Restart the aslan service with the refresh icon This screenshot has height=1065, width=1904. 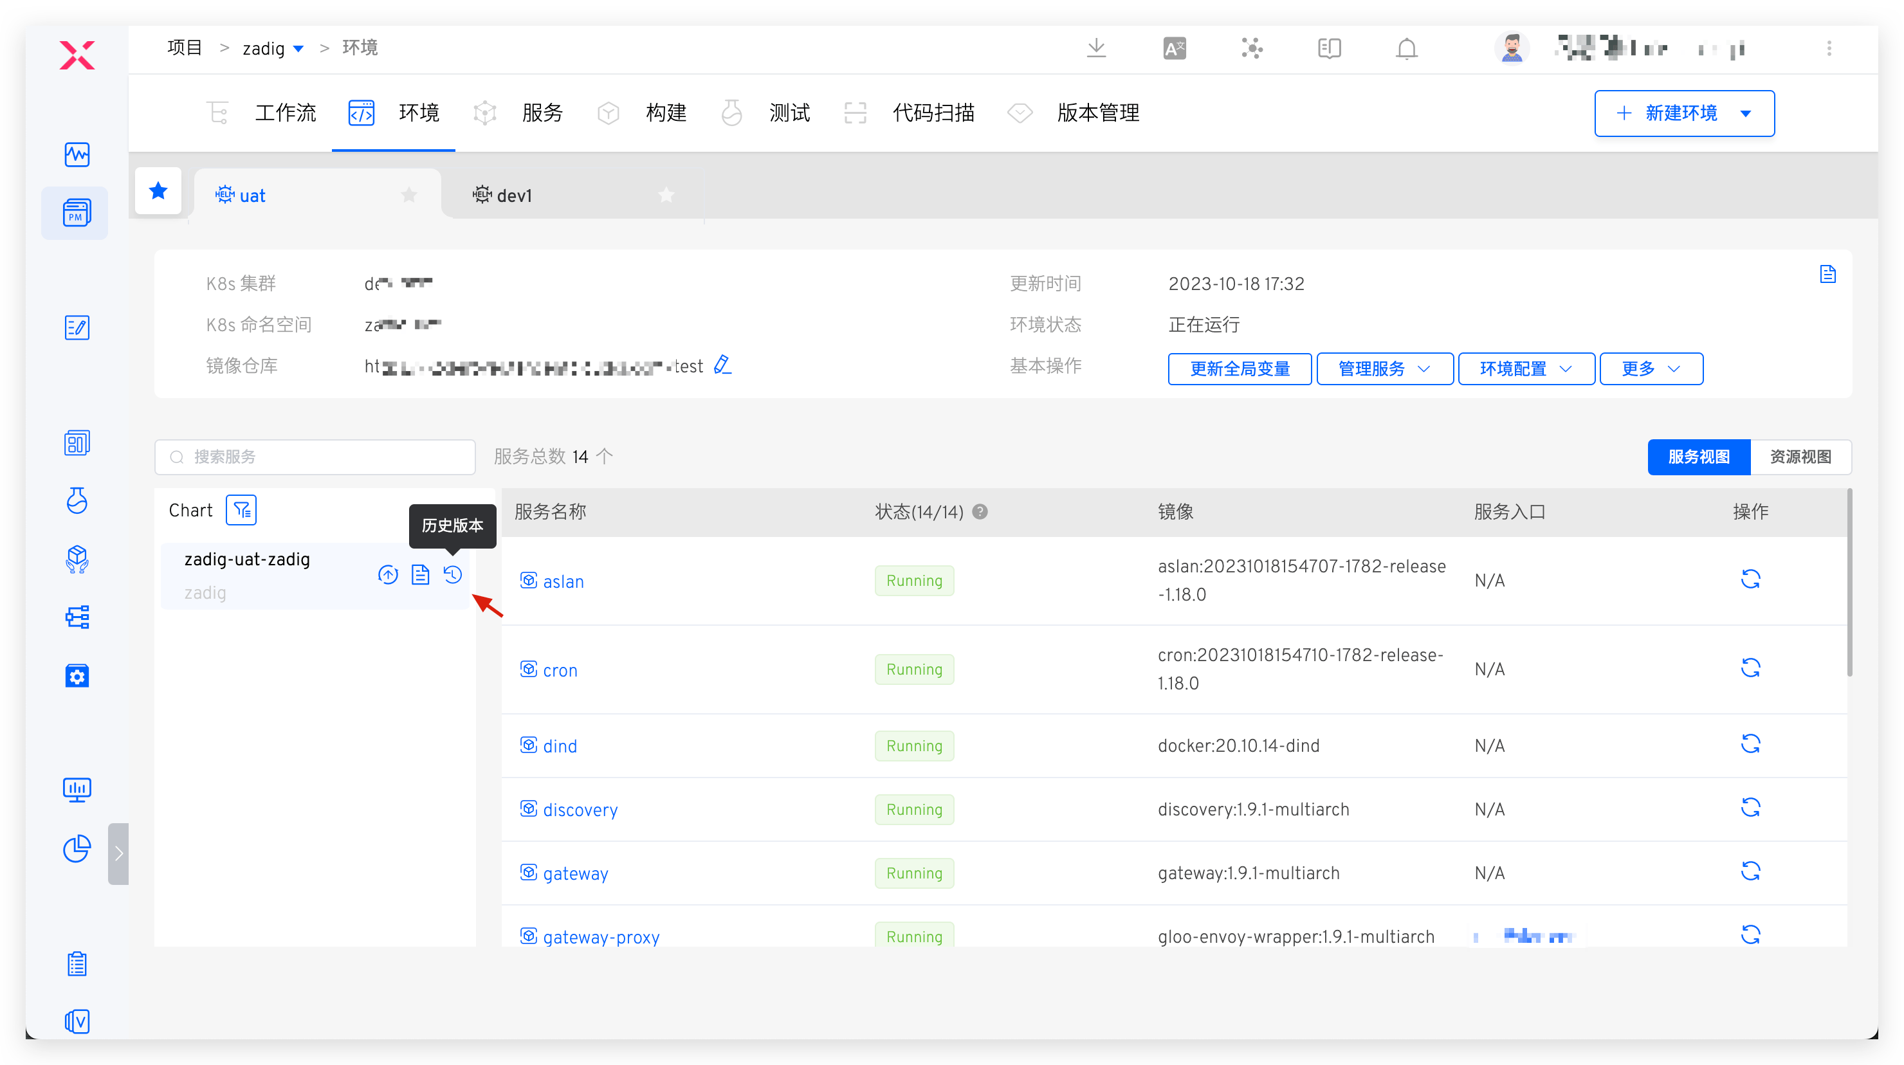point(1750,579)
